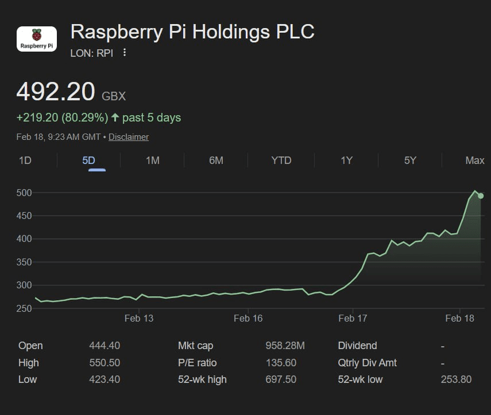Open the 5Y chart range

(x=410, y=160)
